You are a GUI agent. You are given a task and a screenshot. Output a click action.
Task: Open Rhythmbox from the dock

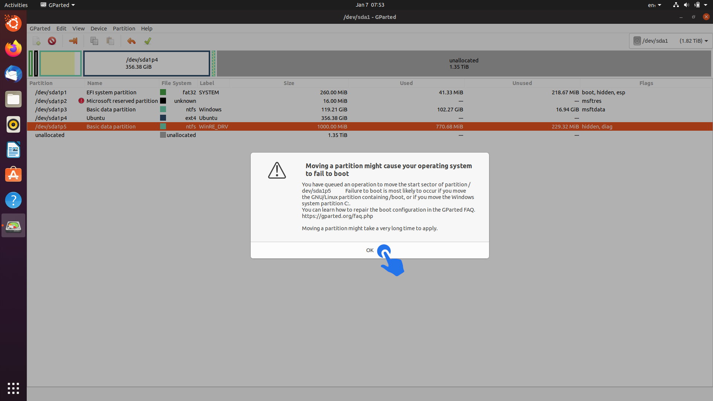tap(13, 124)
